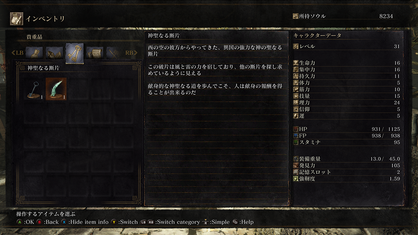The height and width of the screenshot is (235, 418).
Task: Open Help prompt icon
Action: pyautogui.click(x=235, y=222)
